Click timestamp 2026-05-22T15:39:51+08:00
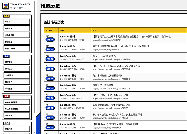Viewport: 187px width, 134px height. 72,40
